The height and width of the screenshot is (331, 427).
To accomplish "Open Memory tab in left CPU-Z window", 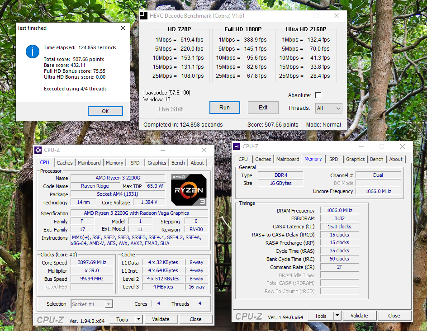I will [x=114, y=163].
